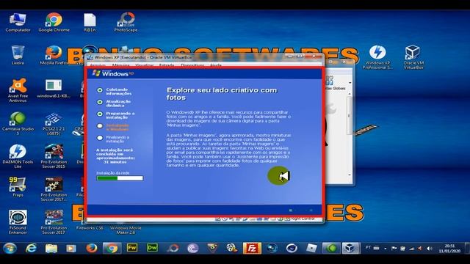
Task: Open FileZilla from the taskbar
Action: 252,248
